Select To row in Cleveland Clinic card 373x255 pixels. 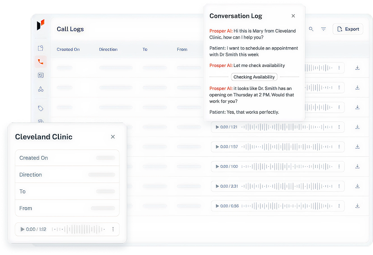pyautogui.click(x=67, y=191)
